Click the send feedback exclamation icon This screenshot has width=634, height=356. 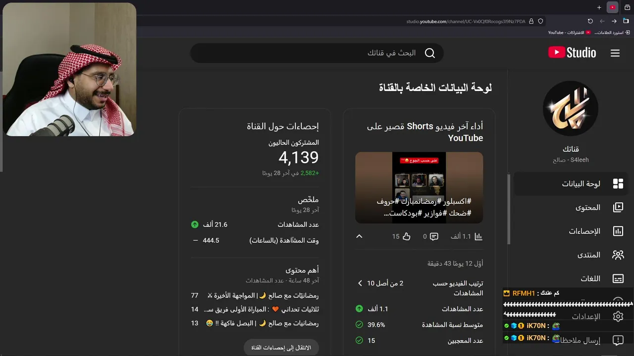point(618,340)
